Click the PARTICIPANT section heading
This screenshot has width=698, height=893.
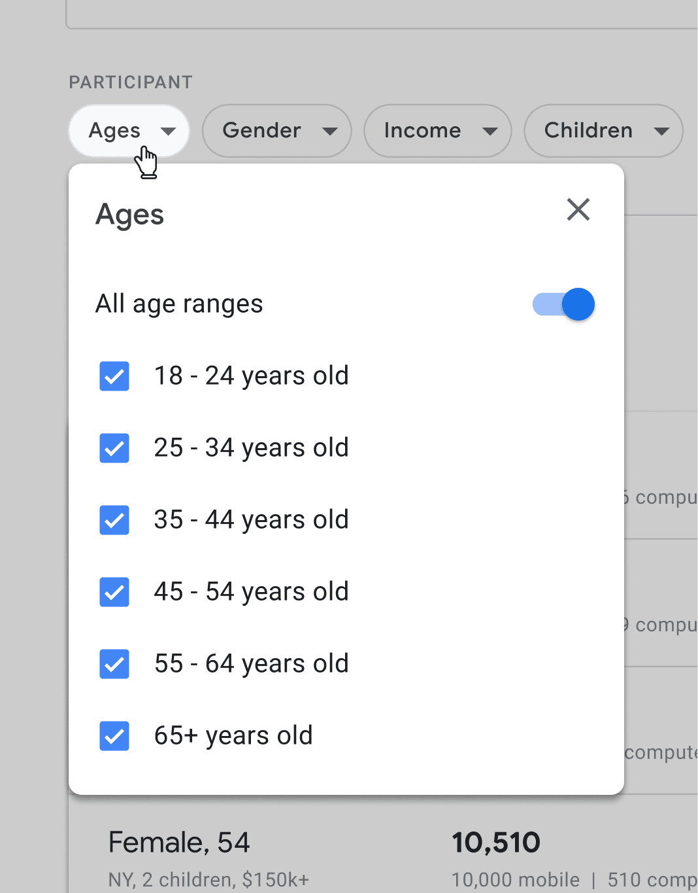pyautogui.click(x=130, y=82)
